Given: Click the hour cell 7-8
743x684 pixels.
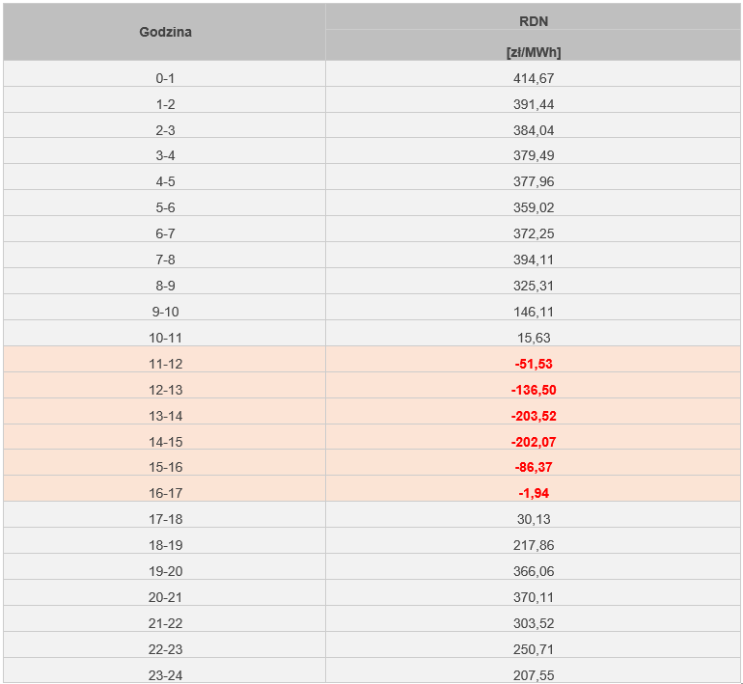Looking at the screenshot, I should pyautogui.click(x=165, y=260).
